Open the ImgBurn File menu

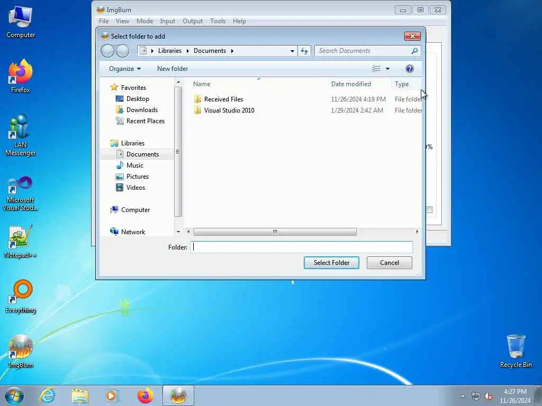pyautogui.click(x=104, y=21)
